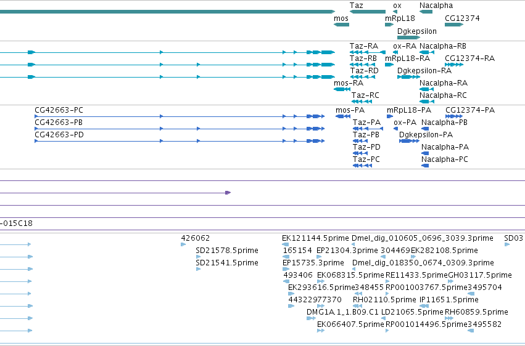
Task: Open the Nacalpha-PB protein label
Action: (444, 123)
